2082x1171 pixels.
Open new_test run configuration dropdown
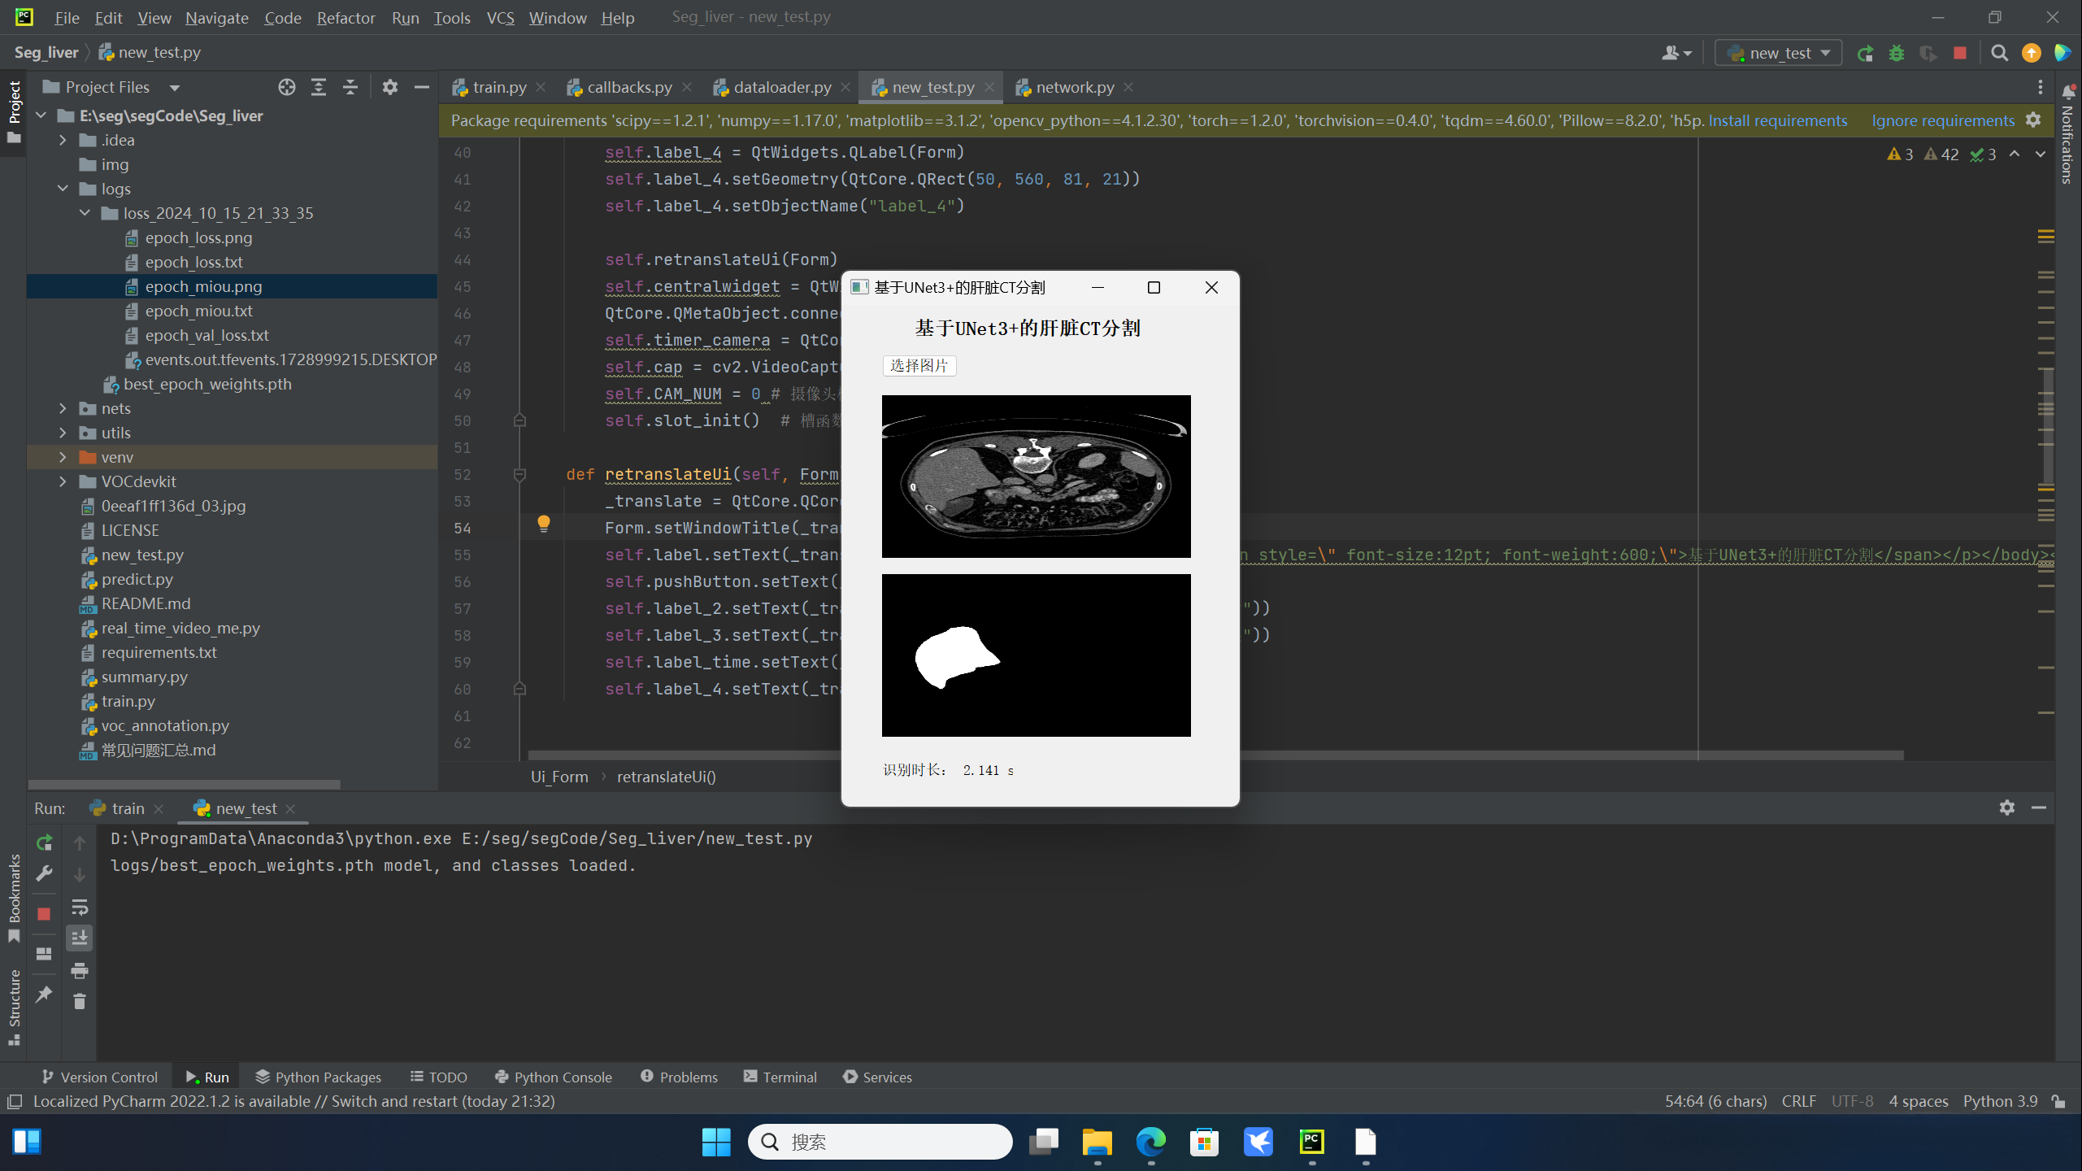(1779, 54)
